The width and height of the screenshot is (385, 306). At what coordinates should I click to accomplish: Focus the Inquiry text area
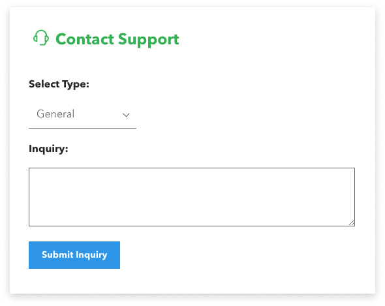pos(192,197)
